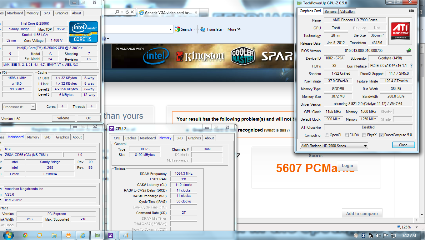Click the GPU Clock 1155 MHz value
The height and width of the screenshot is (240, 425).
pos(333,112)
